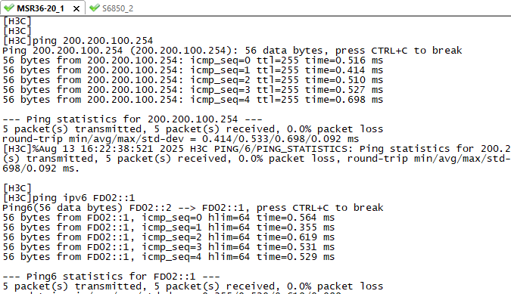
Task: Place cursor on 'ping ipv6 FD02::1' command
Action: coord(69,198)
